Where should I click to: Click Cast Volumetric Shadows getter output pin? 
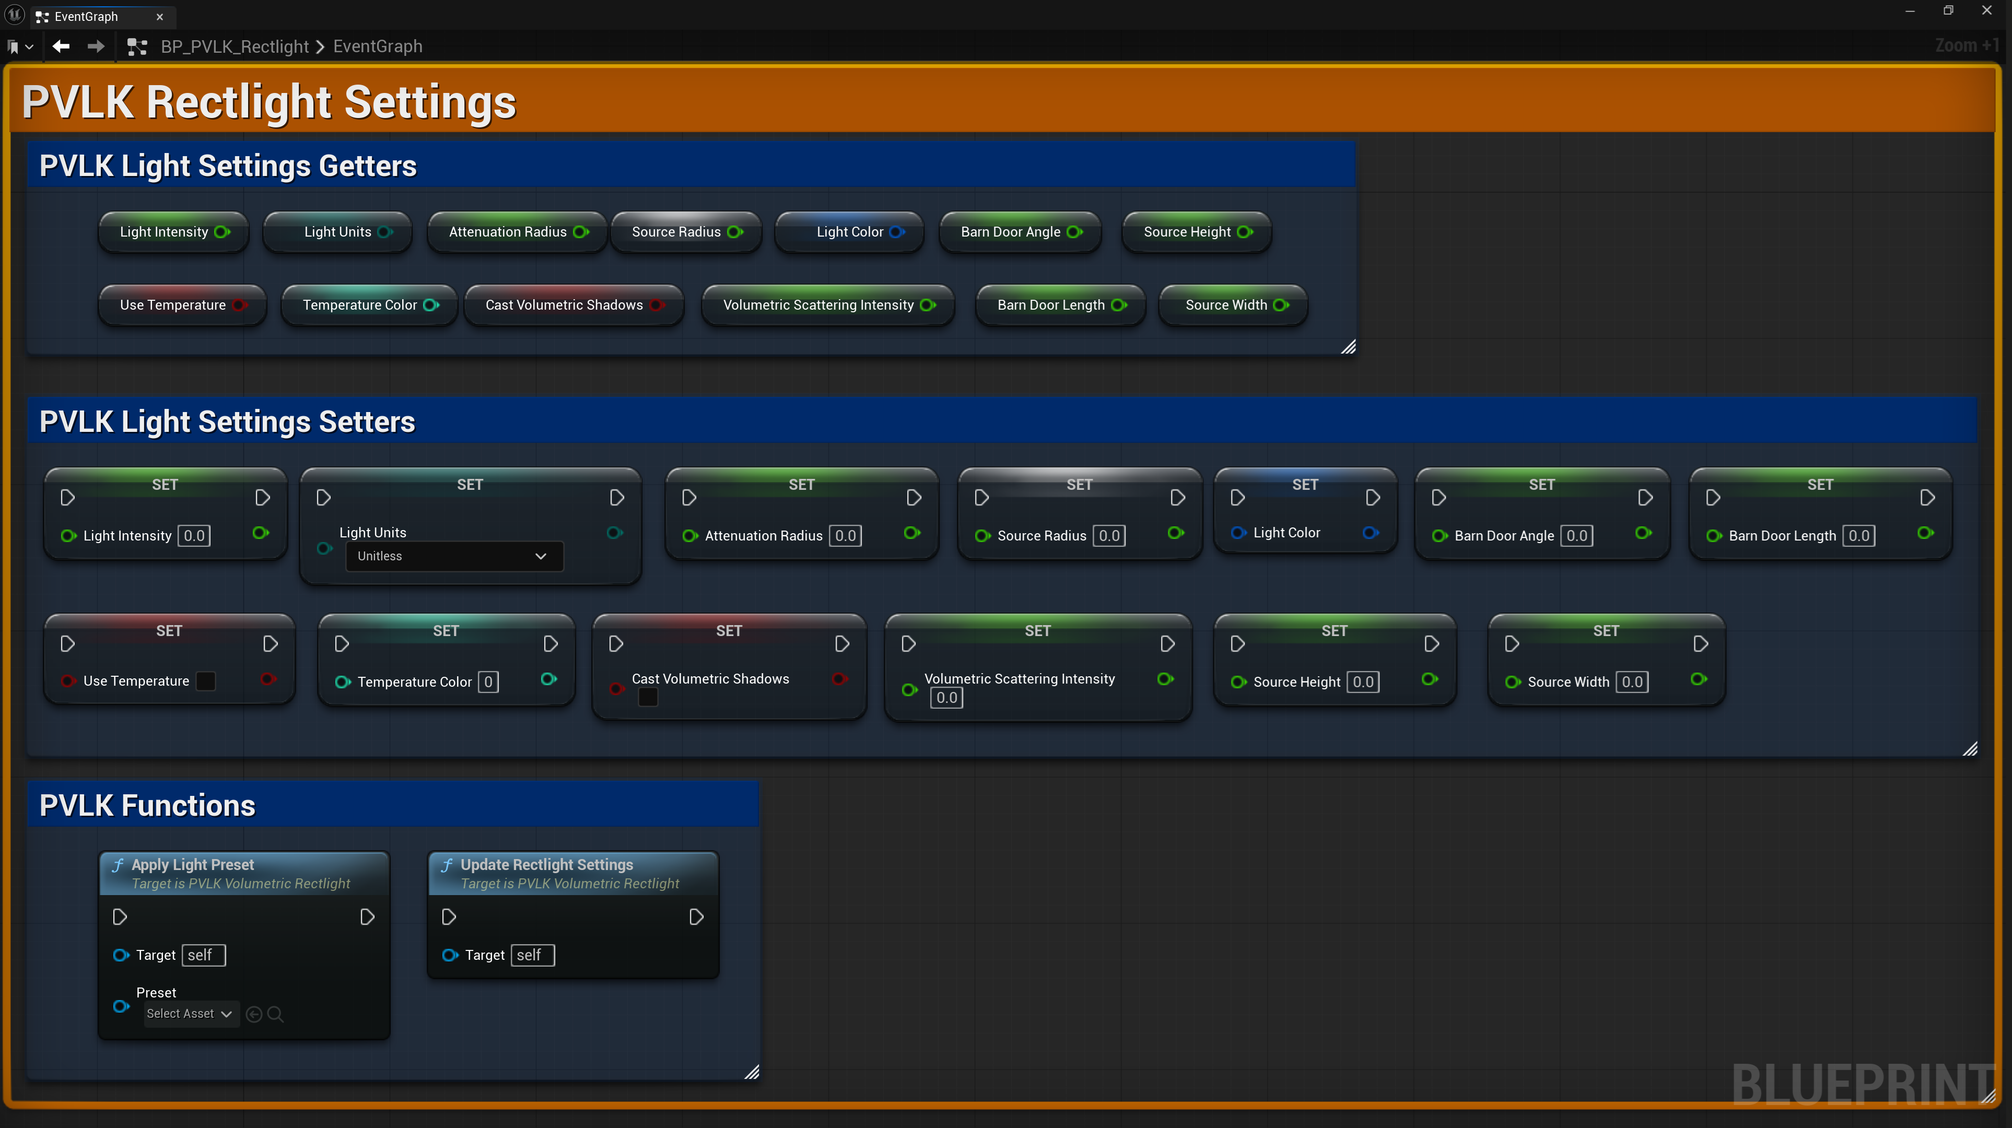pyautogui.click(x=657, y=305)
